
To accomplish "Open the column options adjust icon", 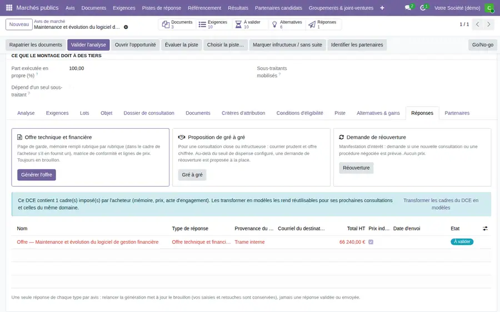I will click(485, 229).
